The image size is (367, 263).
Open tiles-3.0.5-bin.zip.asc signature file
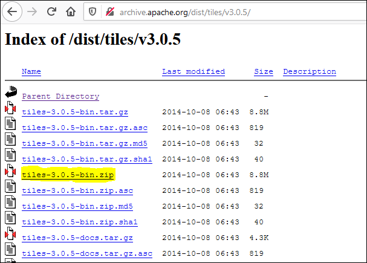click(x=77, y=190)
